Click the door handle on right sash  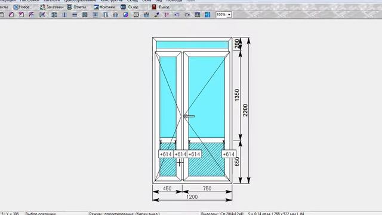pos(189,116)
